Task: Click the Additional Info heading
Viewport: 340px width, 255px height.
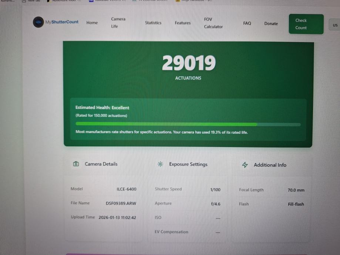Action: click(x=270, y=165)
